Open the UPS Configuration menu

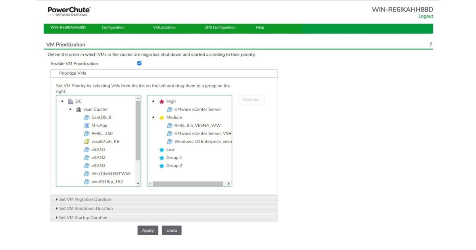(x=220, y=28)
